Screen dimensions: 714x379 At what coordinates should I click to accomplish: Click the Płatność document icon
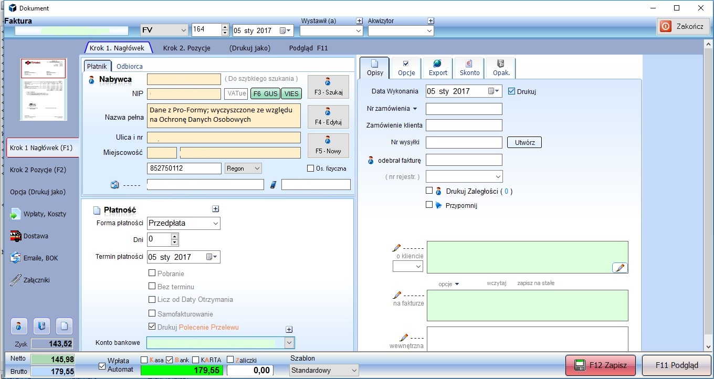[x=97, y=210]
